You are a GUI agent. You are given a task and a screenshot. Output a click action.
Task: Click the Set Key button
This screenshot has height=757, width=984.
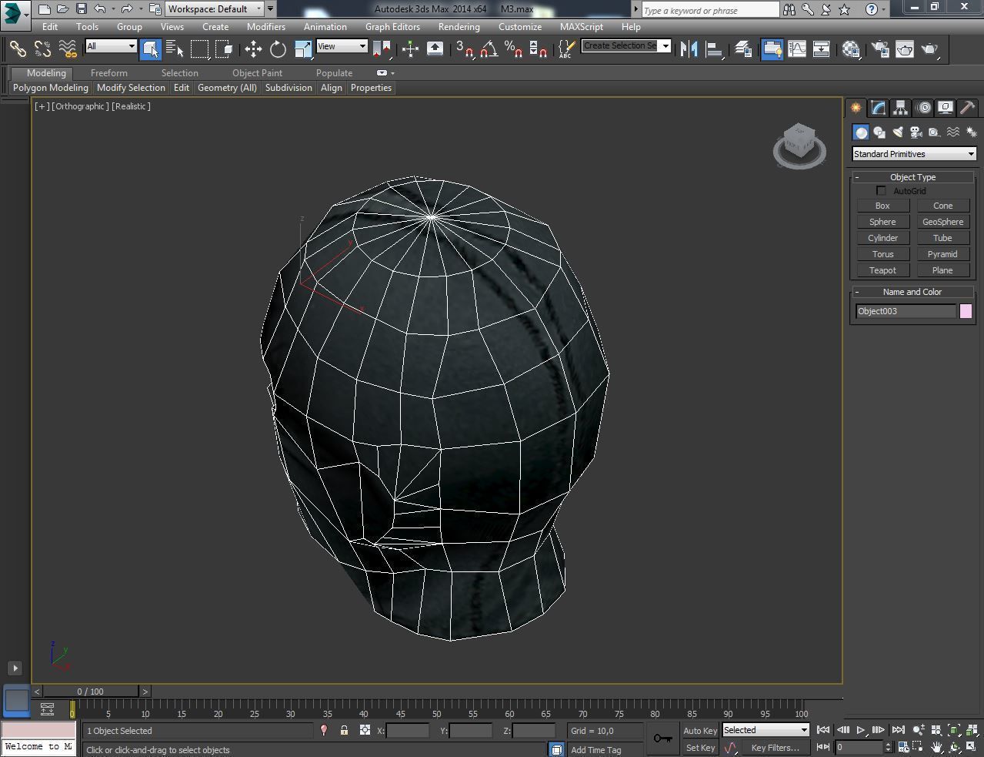click(700, 748)
